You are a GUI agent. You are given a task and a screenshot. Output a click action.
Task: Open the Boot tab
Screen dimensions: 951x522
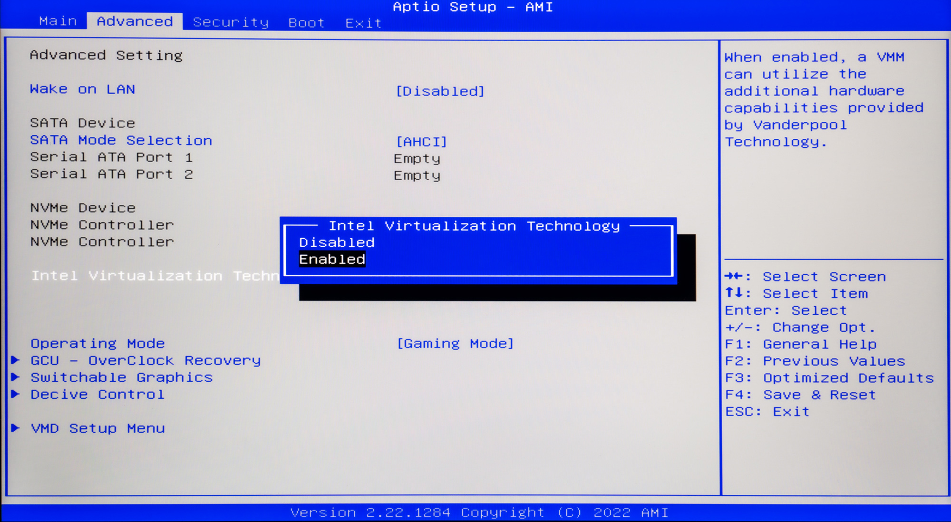tap(306, 23)
